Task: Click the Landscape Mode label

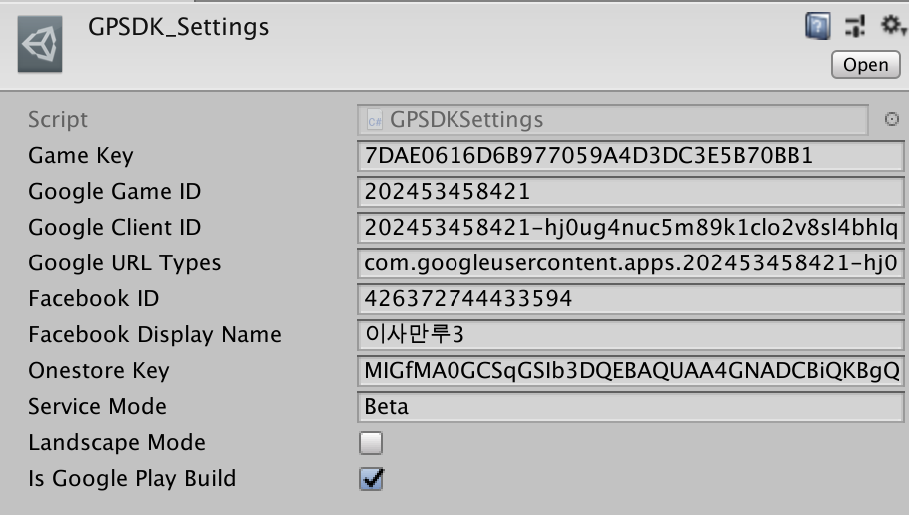Action: tap(117, 443)
